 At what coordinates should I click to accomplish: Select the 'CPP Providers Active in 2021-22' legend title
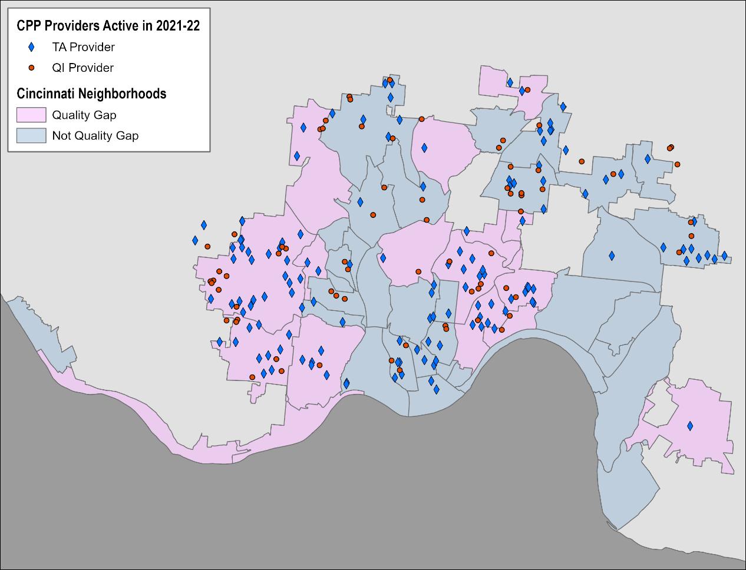point(108,26)
